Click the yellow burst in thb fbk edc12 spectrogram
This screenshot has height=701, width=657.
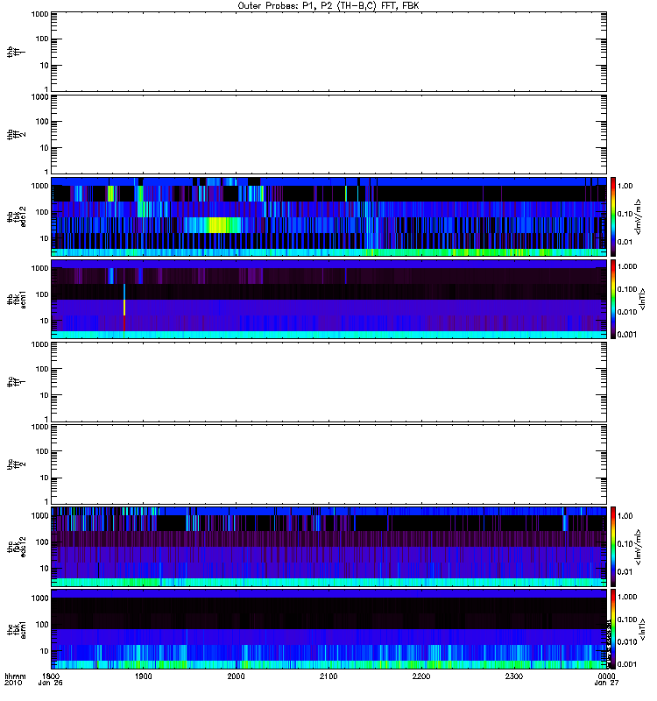pyautogui.click(x=220, y=225)
